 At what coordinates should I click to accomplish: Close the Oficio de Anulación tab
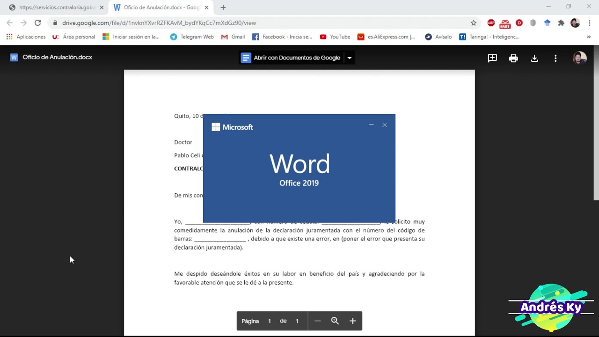[x=206, y=7]
